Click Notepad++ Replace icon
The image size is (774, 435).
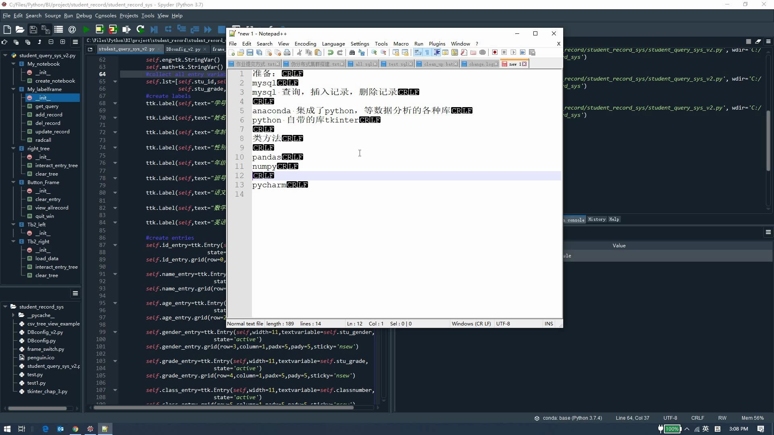point(362,53)
